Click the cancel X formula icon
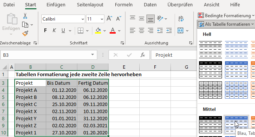 116,55
